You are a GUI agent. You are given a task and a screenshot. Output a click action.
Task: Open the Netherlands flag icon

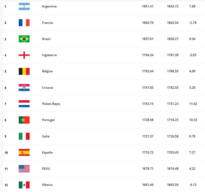point(24,104)
